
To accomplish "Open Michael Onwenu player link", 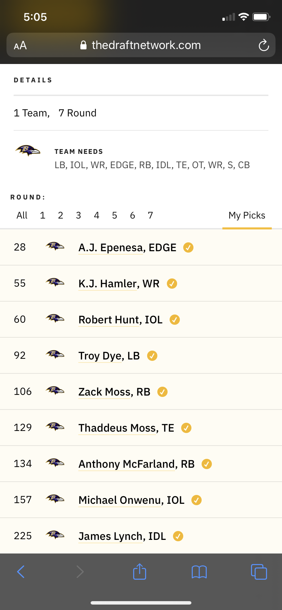I will (131, 500).
